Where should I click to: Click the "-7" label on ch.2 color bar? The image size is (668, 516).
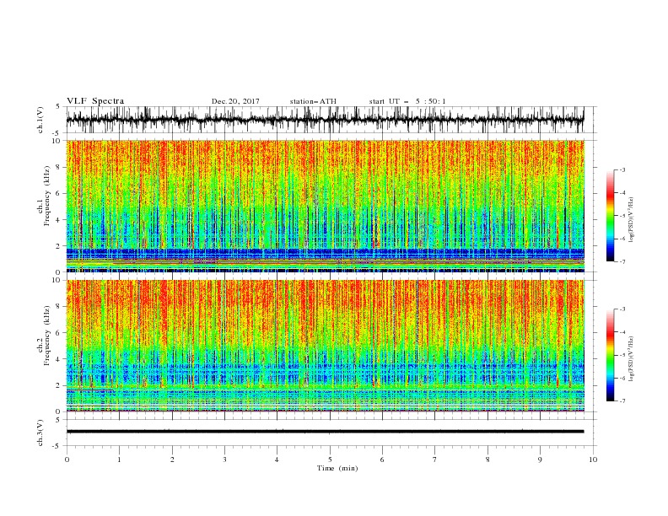622,401
